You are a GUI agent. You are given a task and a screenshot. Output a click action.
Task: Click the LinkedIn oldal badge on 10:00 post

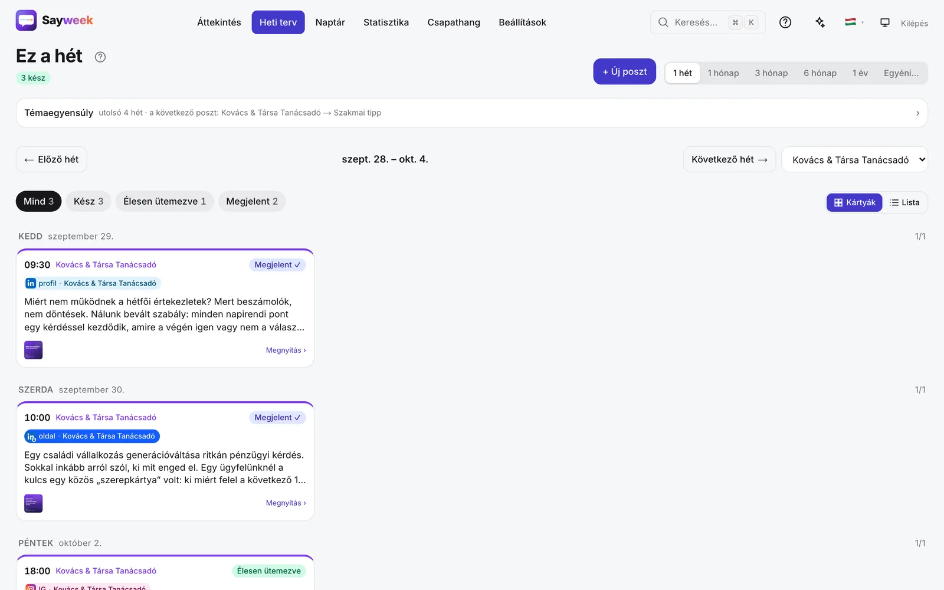92,436
